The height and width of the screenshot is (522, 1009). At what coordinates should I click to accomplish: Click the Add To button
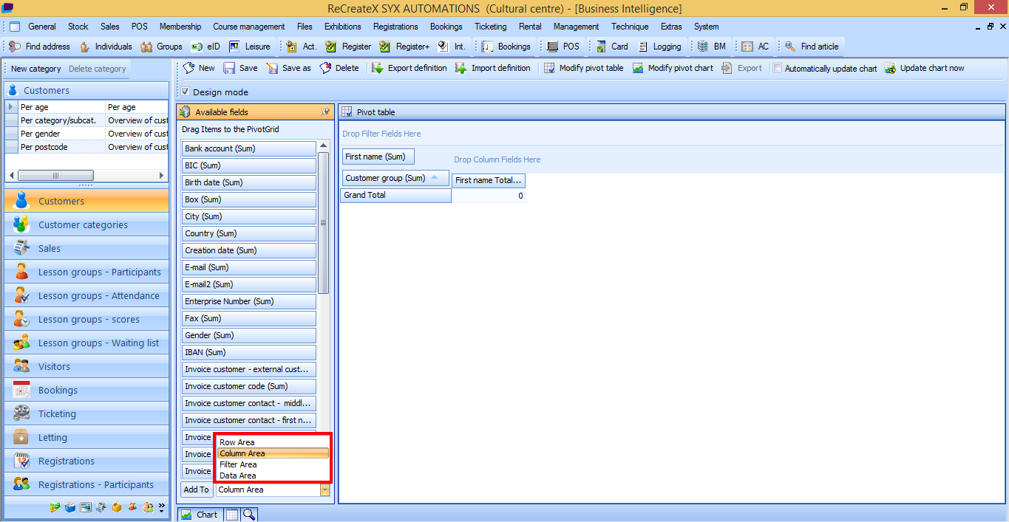(x=196, y=490)
